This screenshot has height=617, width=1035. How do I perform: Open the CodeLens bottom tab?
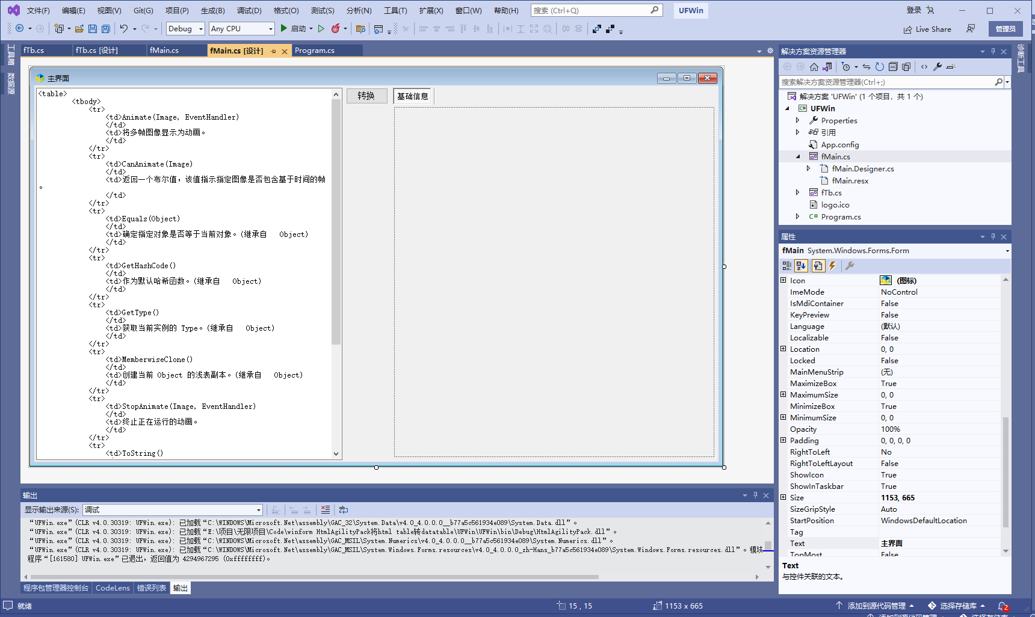[113, 588]
